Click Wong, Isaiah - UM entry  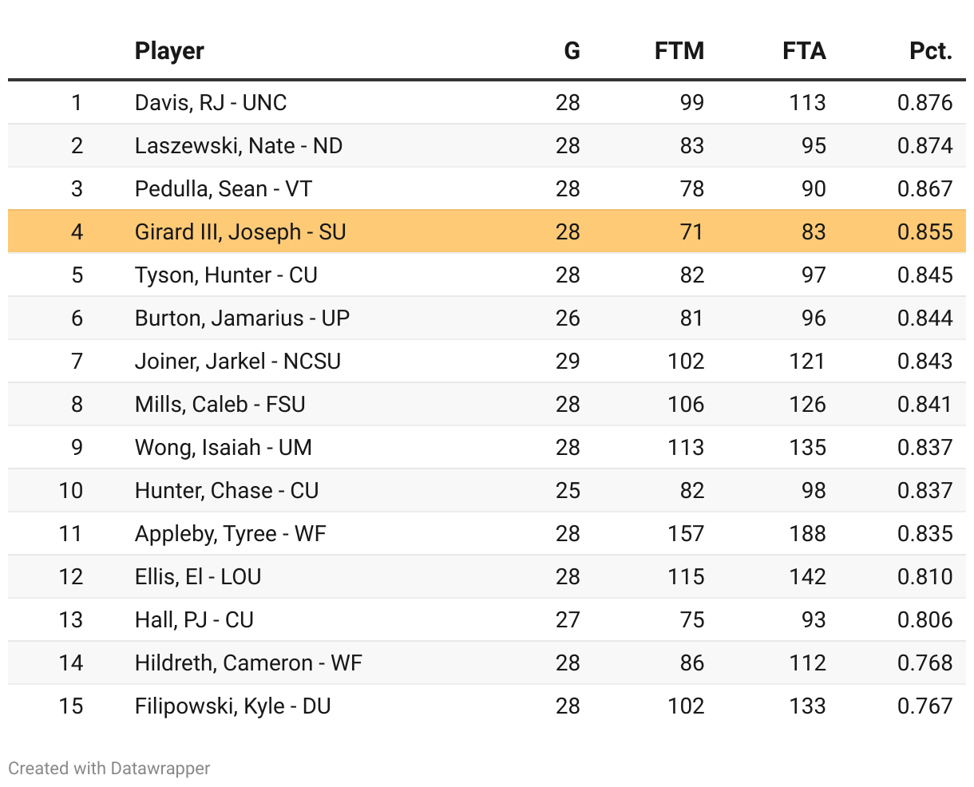click(x=223, y=448)
